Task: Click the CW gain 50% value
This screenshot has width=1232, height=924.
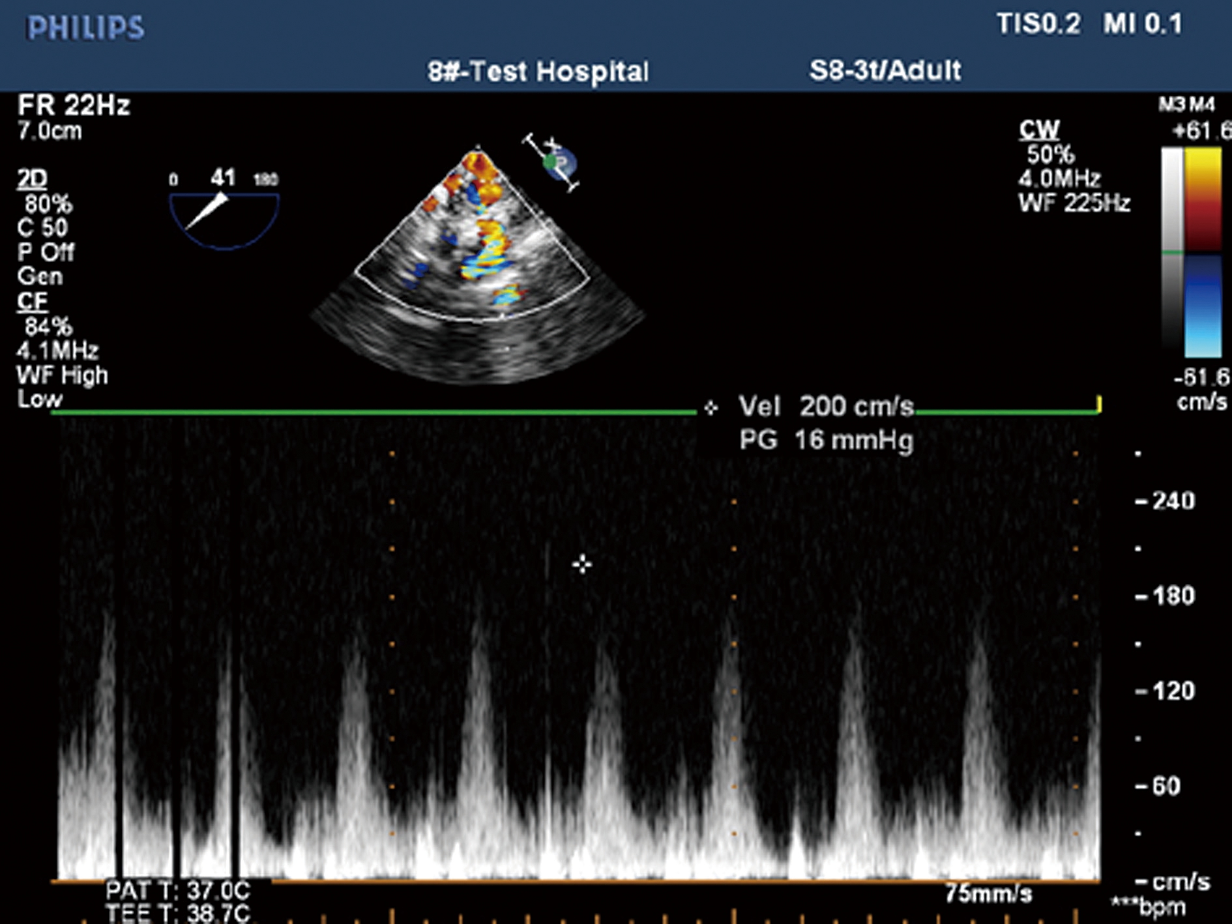Action: [x=1050, y=154]
